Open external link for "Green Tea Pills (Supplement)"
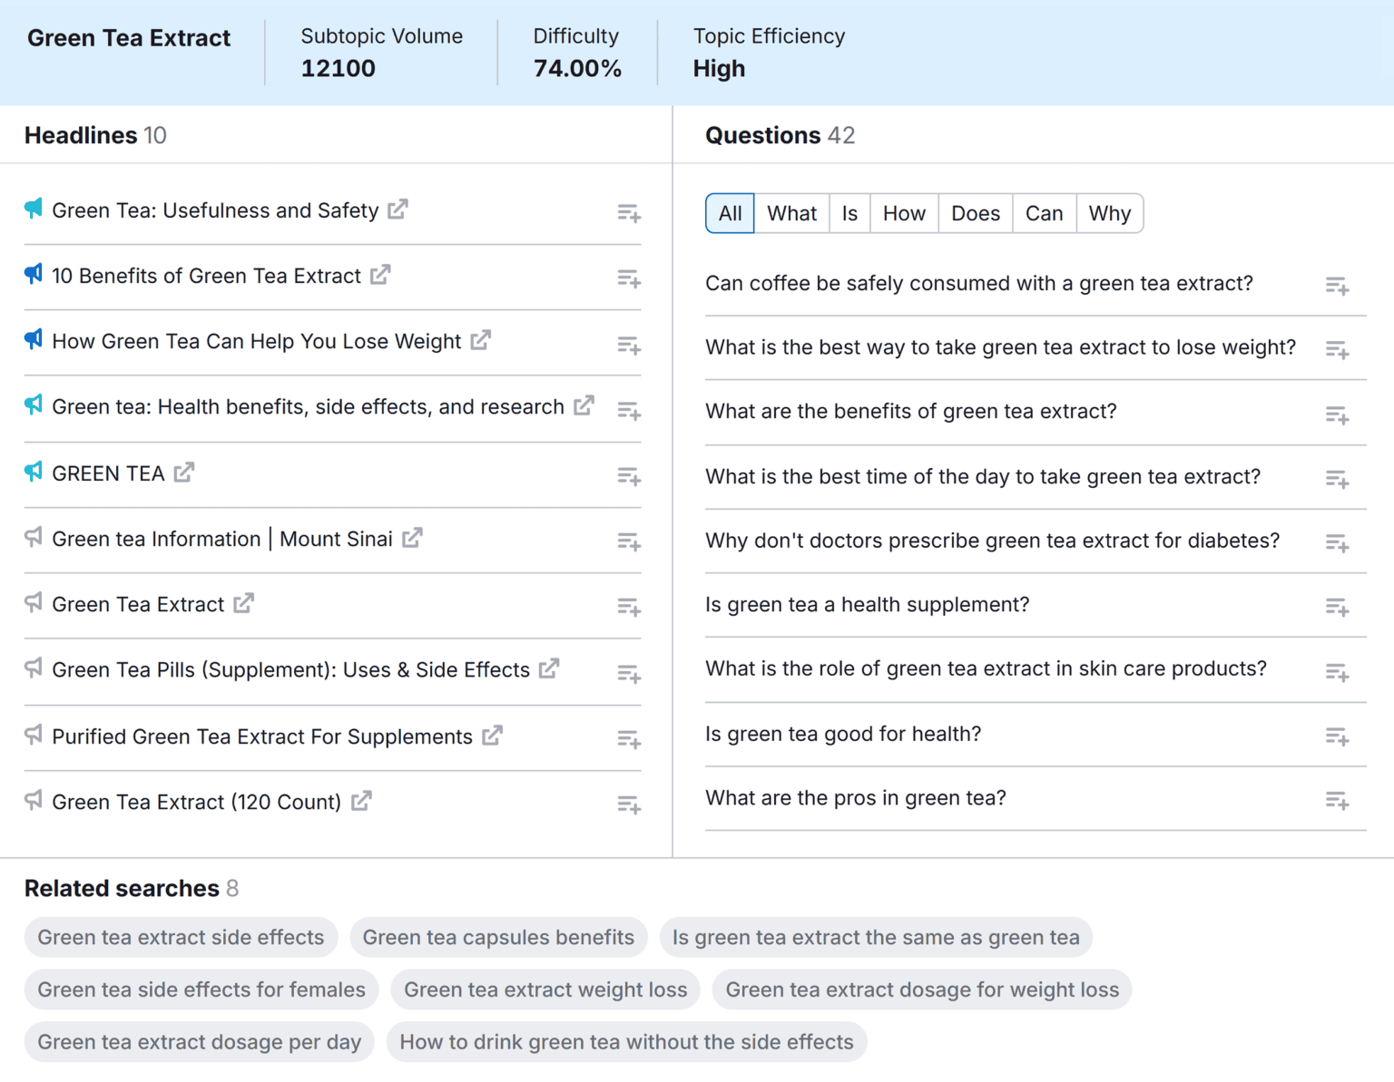This screenshot has width=1394, height=1082. (x=549, y=668)
